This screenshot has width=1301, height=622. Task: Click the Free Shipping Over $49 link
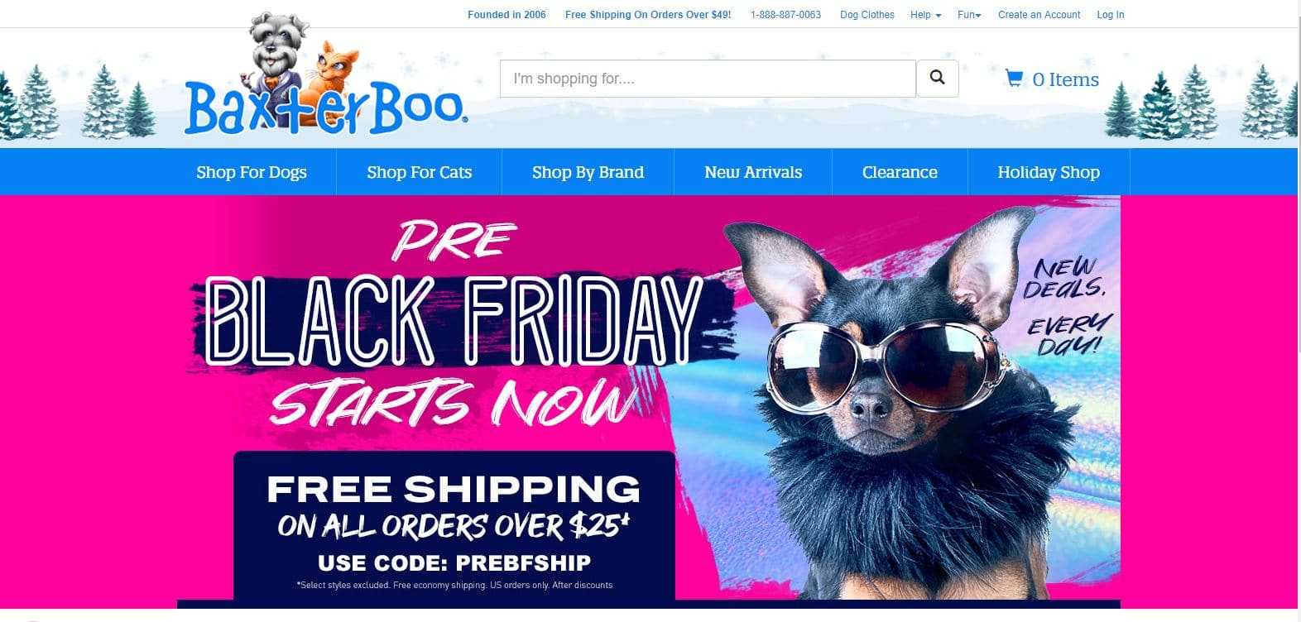pos(648,15)
